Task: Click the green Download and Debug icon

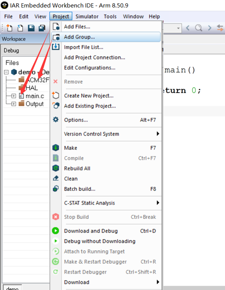Action: tap(56, 231)
